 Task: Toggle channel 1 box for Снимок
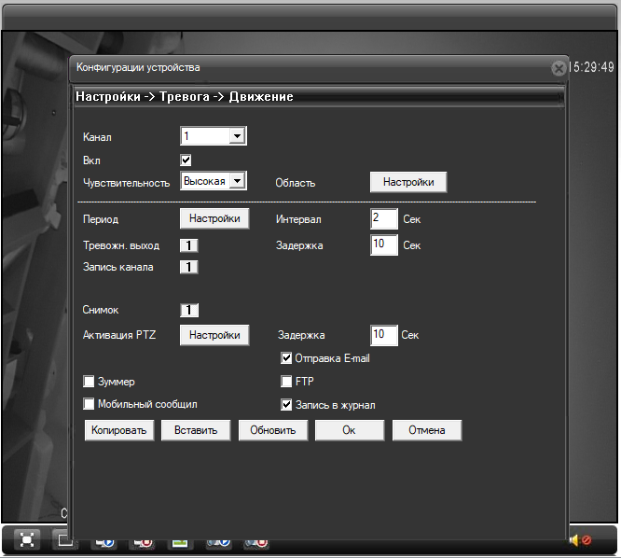coord(188,310)
